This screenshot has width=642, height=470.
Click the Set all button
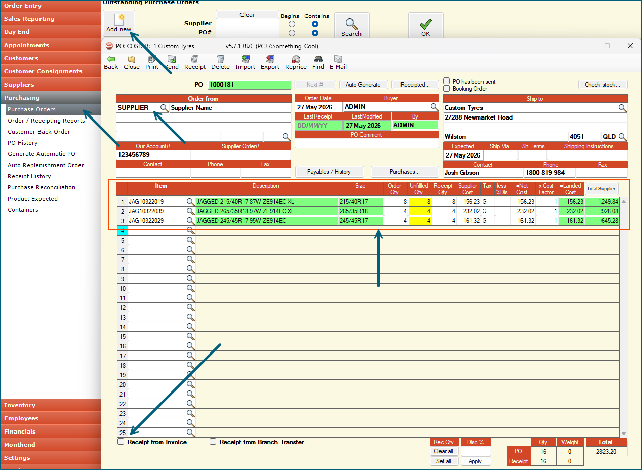coord(444,461)
